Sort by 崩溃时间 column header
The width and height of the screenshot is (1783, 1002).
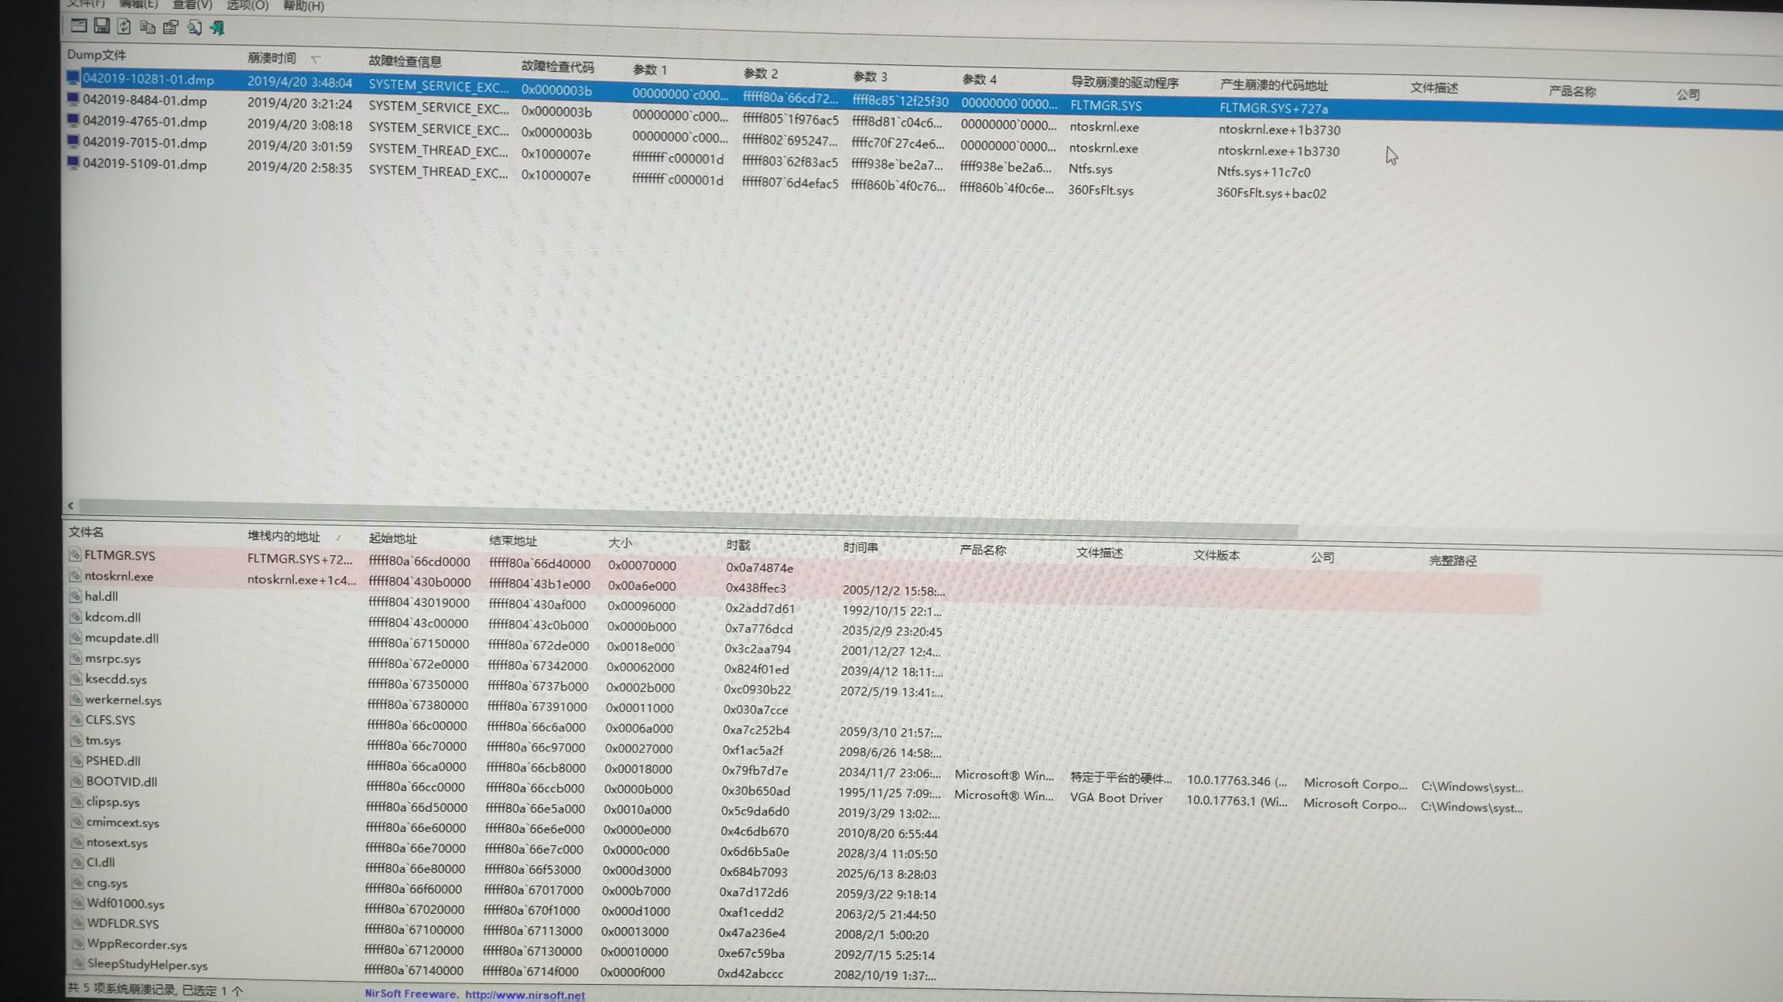(272, 58)
